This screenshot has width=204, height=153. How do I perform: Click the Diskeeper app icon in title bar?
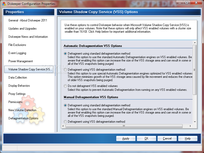click(x=4, y=4)
